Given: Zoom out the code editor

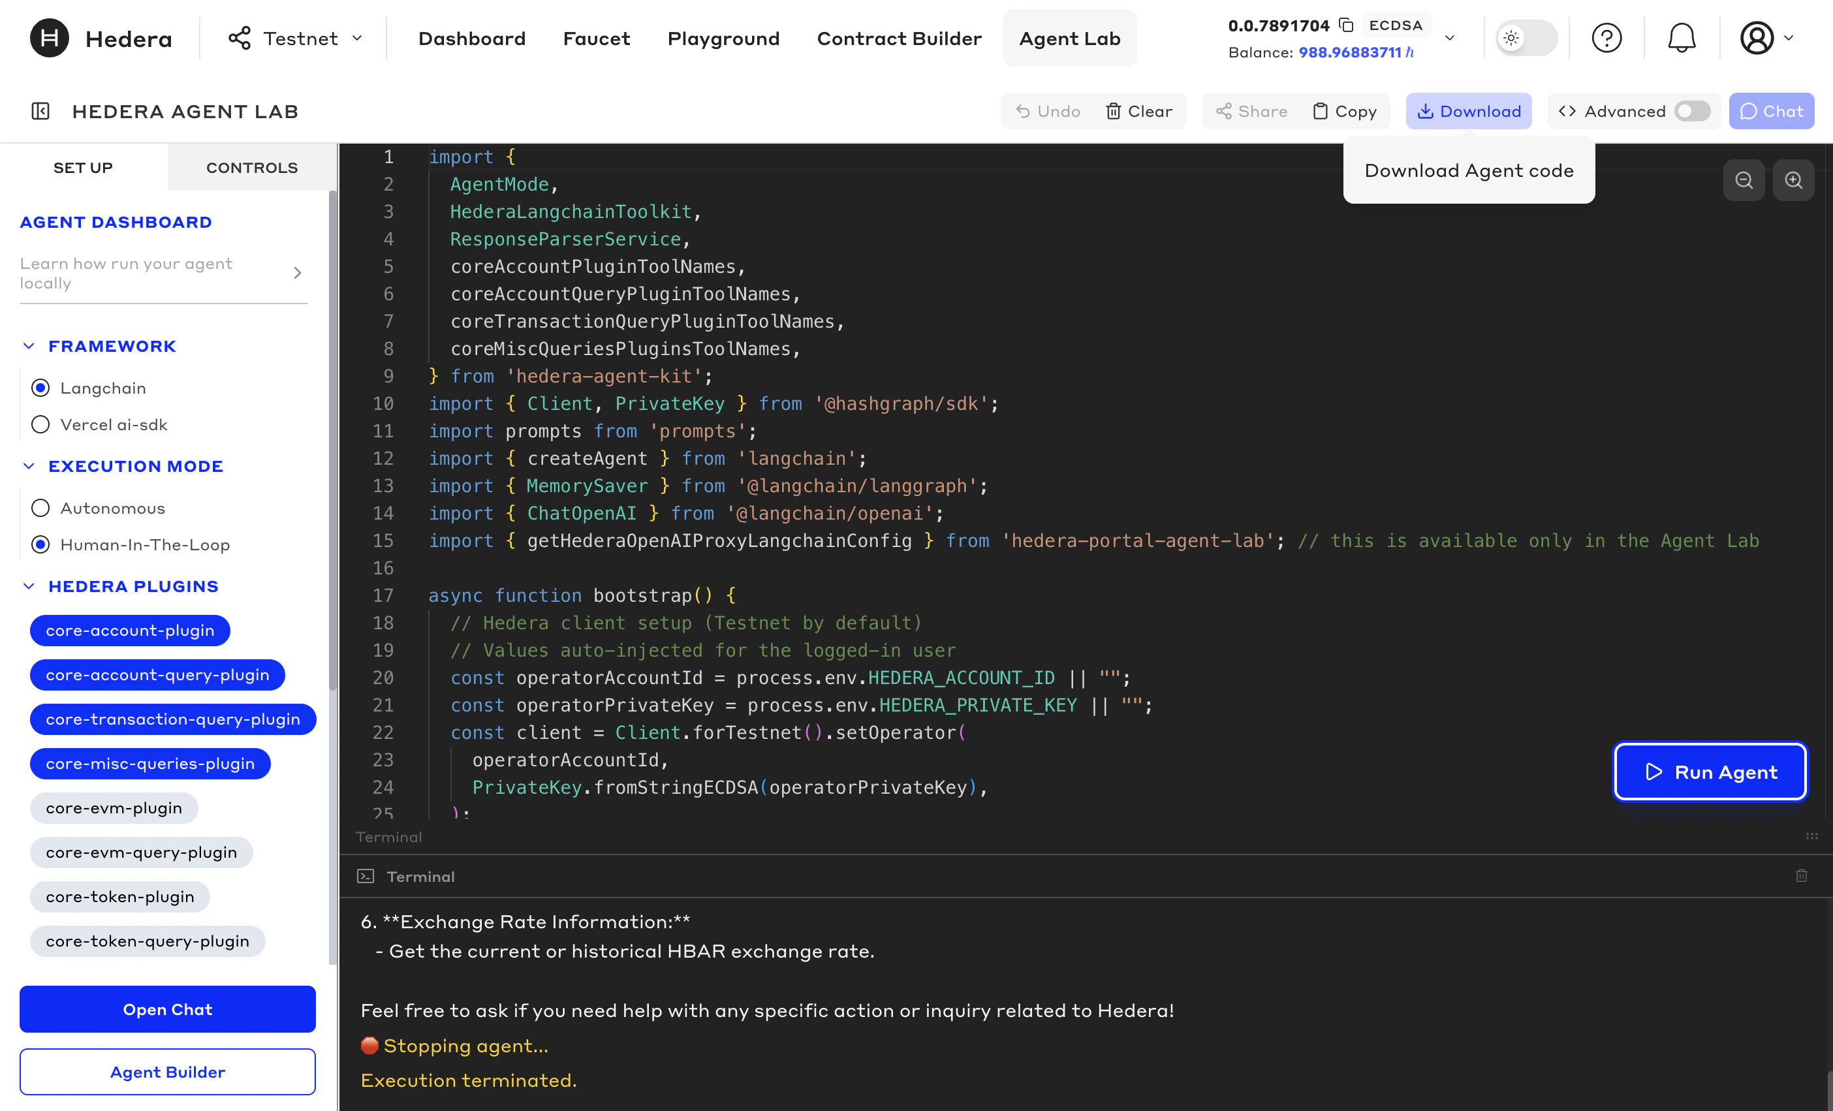Looking at the screenshot, I should pos(1744,180).
